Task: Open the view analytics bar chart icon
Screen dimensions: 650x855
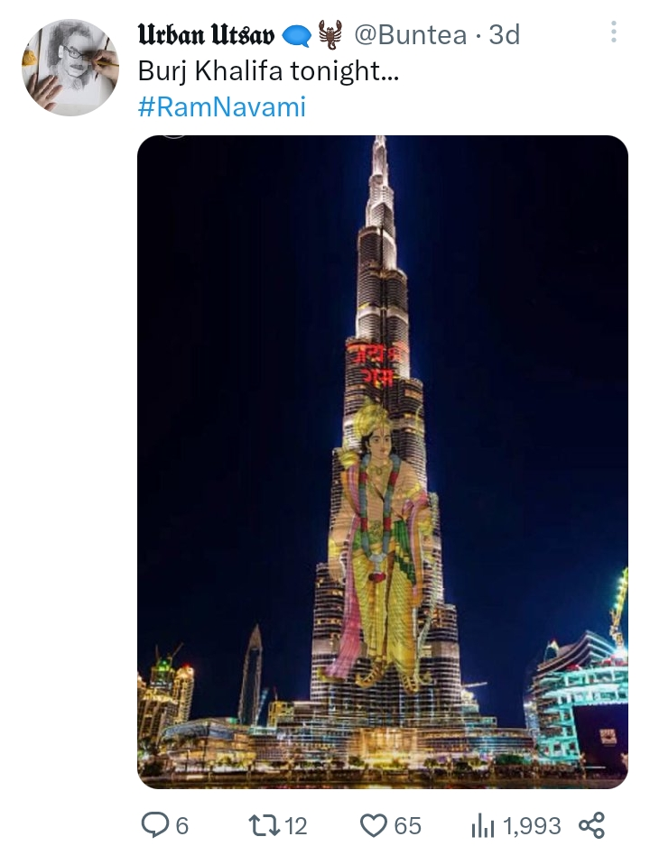Action: pos(482,826)
